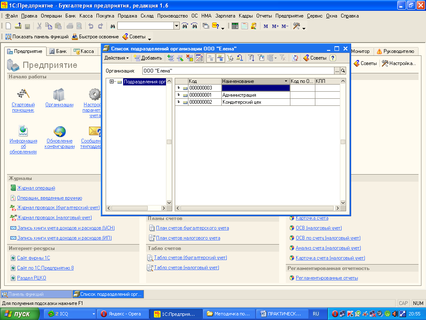426x320 pixels.
Task: Click the wrench and hammer tools icon
Action: 296,26
